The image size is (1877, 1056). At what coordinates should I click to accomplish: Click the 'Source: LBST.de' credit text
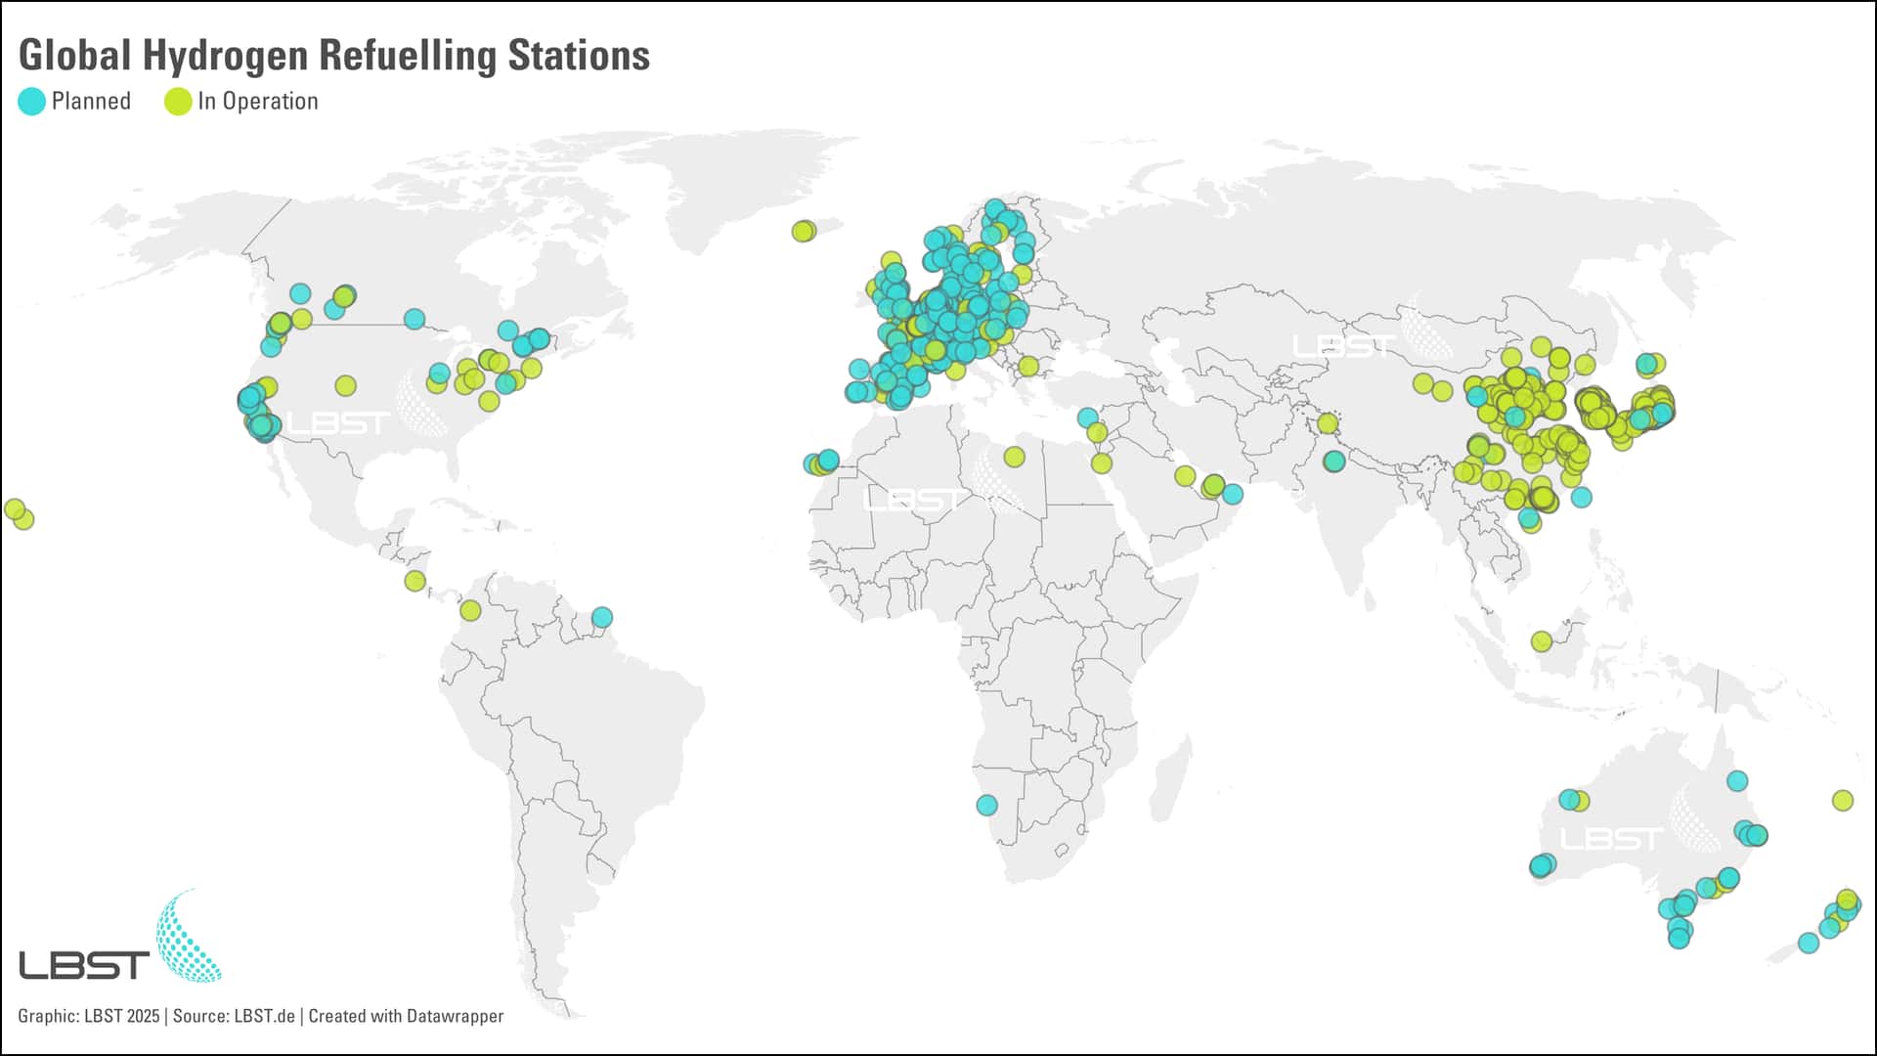tap(234, 1016)
